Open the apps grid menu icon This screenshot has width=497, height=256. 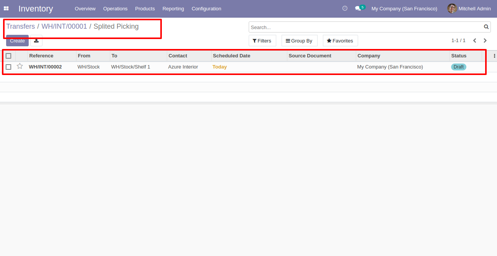click(x=6, y=8)
